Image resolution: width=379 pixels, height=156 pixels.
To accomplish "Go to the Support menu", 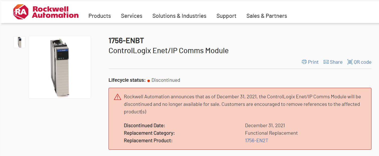I will pos(226,16).
